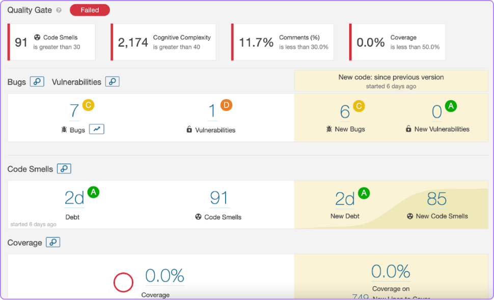
Task: Open the bugs history graph icon
Action: point(97,129)
